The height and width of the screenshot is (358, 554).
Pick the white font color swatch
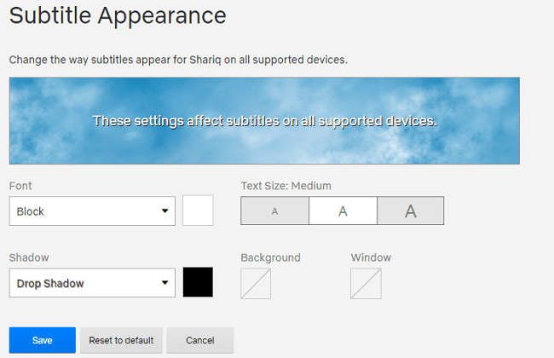point(198,211)
